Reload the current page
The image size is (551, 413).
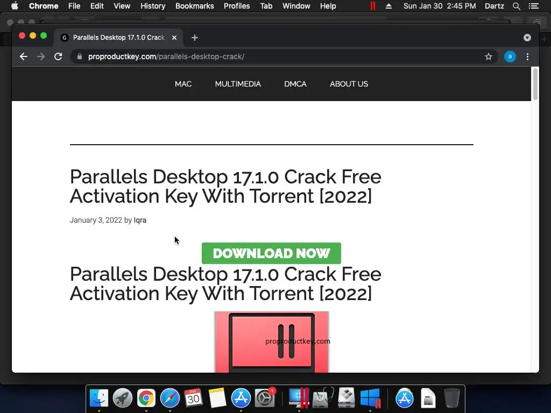pos(58,56)
